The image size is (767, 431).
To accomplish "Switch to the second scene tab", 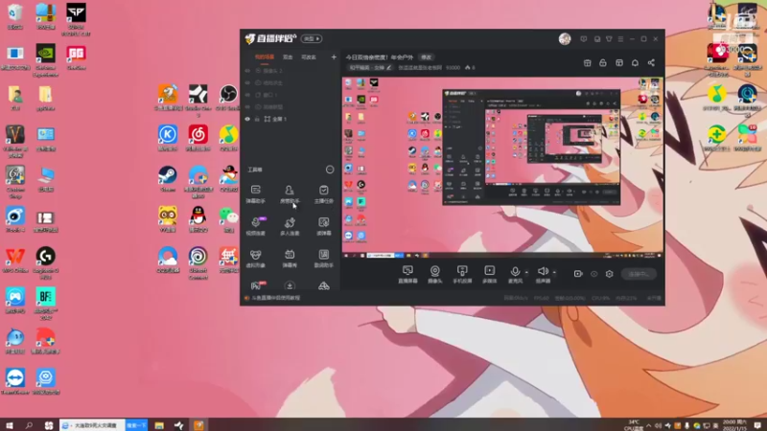I will (x=288, y=57).
